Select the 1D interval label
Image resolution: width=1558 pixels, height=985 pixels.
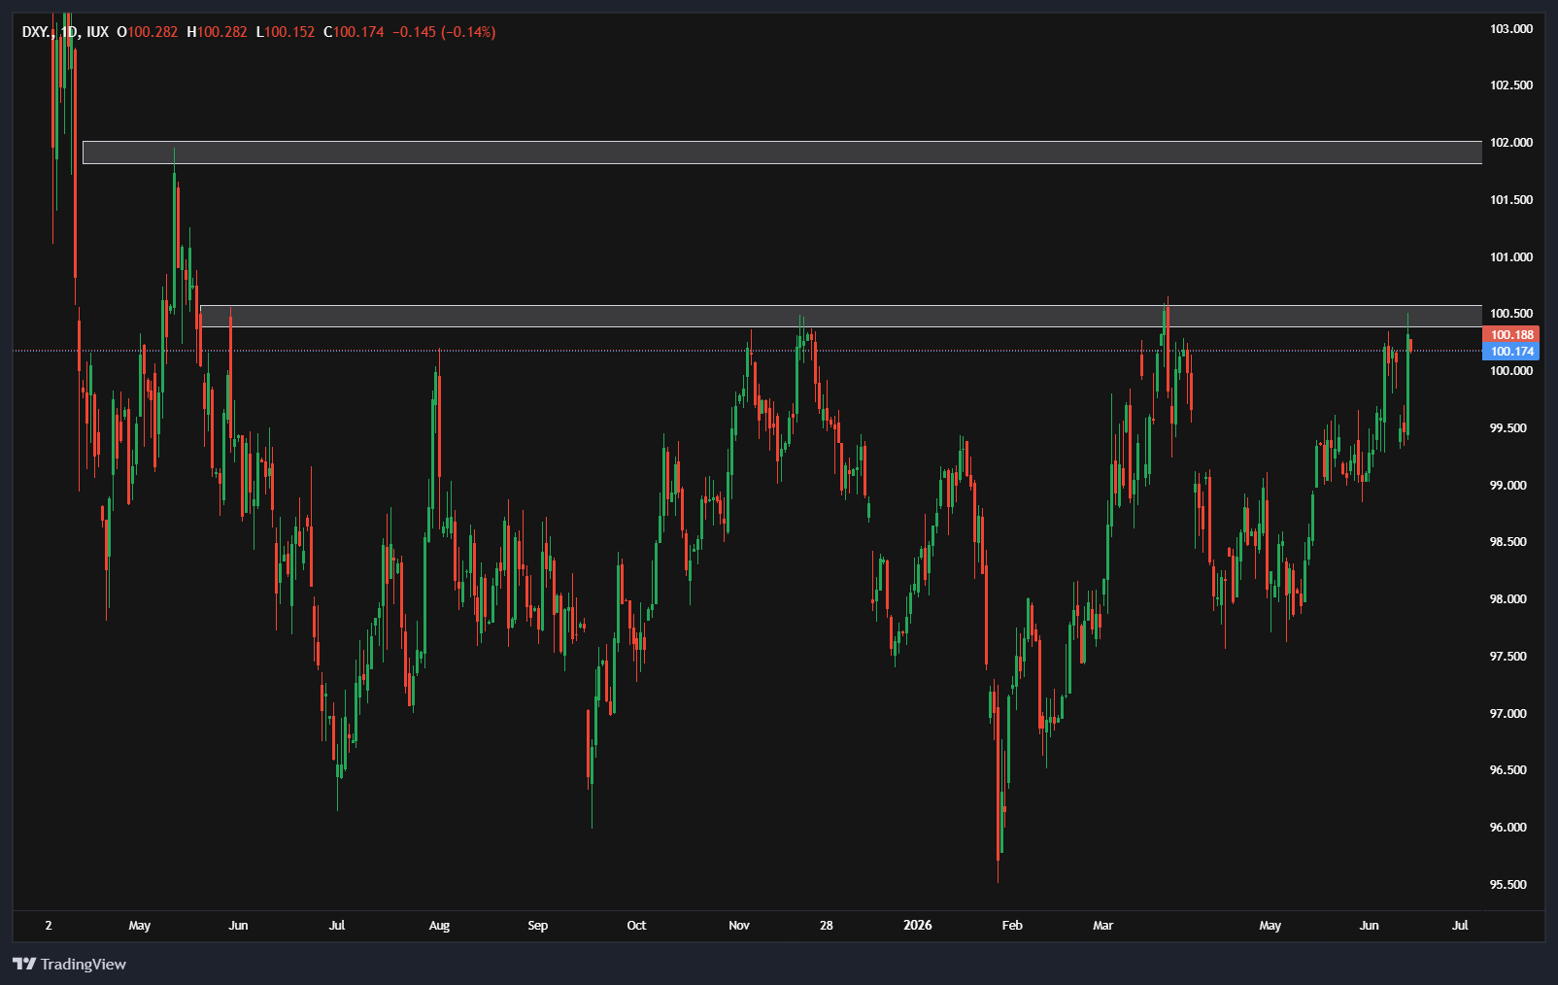point(69,32)
